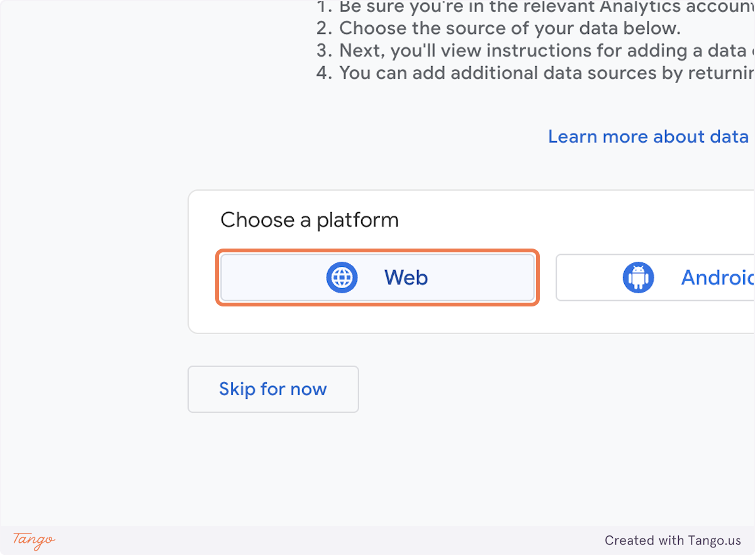Open the "Learn more about data" link
Screen dimensions: 755x555
(648, 137)
